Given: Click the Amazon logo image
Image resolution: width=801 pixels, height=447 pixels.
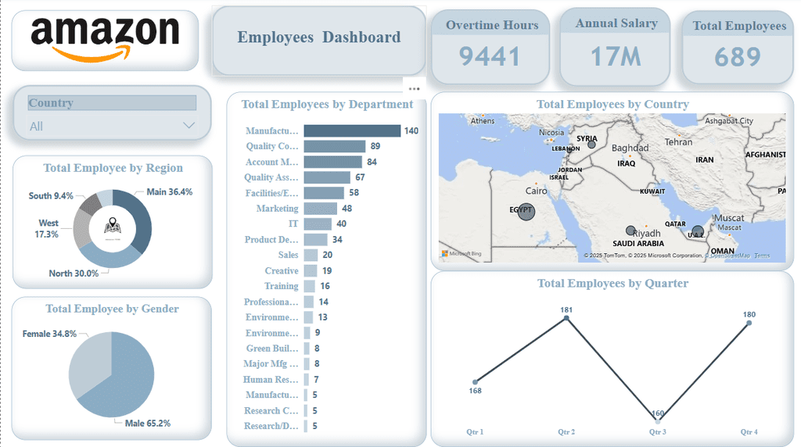Looking at the screenshot, I should click(106, 40).
